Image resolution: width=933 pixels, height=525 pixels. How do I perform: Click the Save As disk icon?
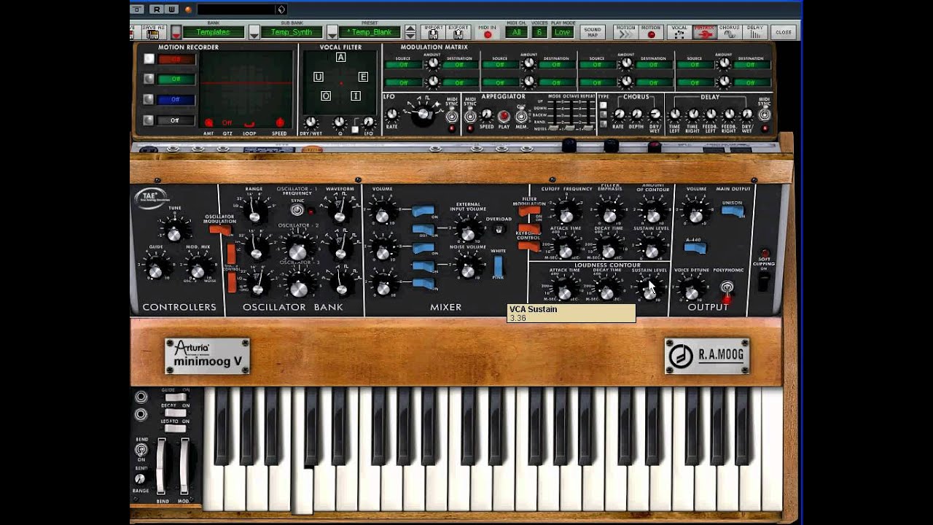pyautogui.click(x=153, y=32)
